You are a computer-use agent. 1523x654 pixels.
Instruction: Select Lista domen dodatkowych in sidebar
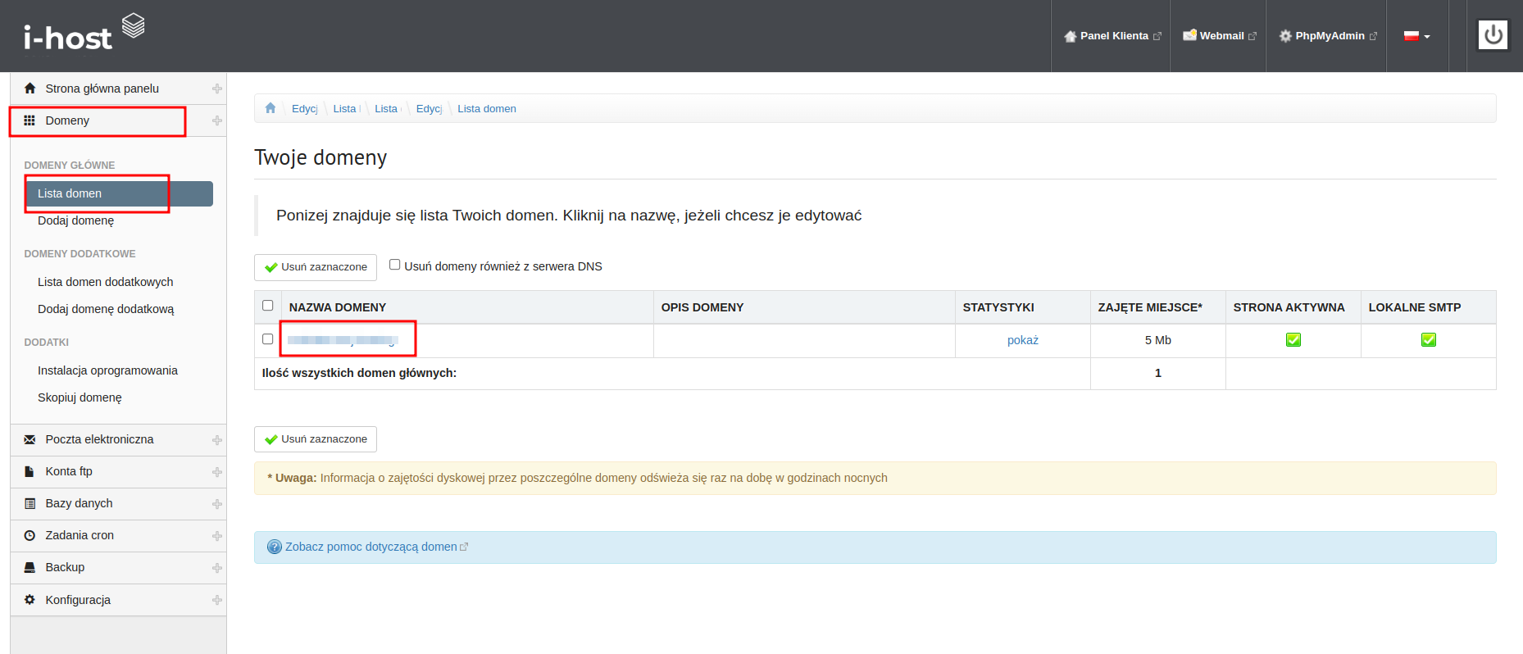point(105,282)
